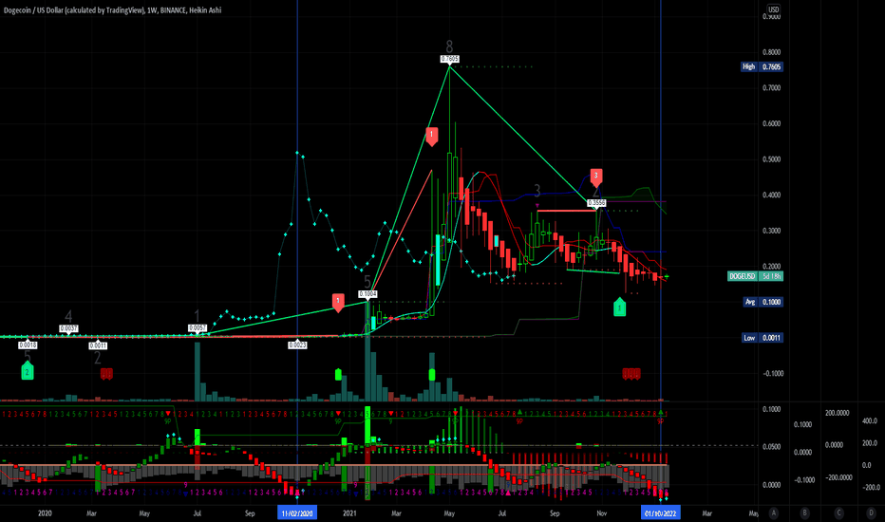Viewport: 885px width, 522px height.
Task: Click bright green marker above the April 2021 volume
Action: 432,374
